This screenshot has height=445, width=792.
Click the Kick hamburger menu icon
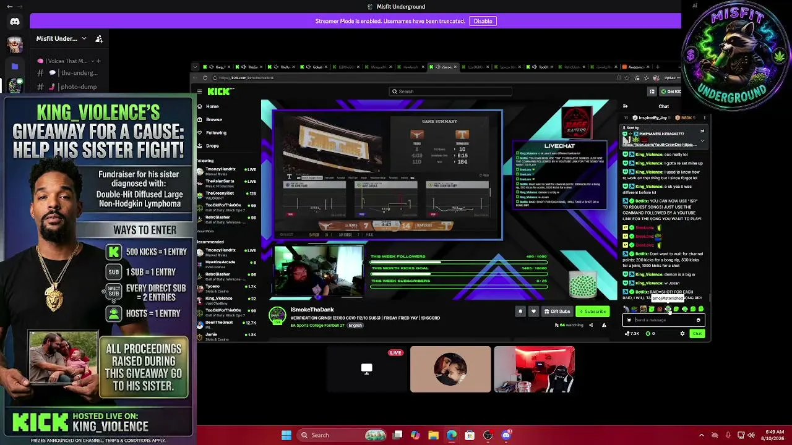(x=199, y=91)
